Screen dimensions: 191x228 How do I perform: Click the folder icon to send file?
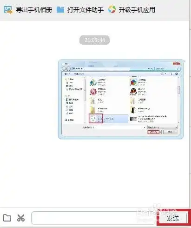coord(7,218)
